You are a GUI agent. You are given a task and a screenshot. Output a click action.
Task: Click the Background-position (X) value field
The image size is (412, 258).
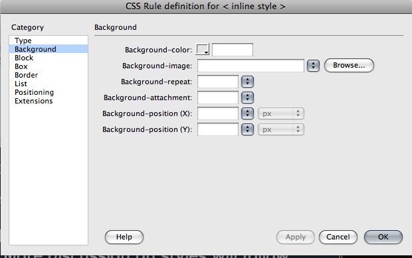[218, 113]
